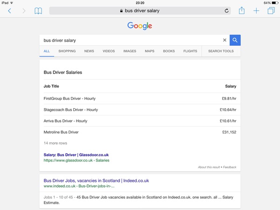Add a new tab with the plus icon
The width and height of the screenshot is (280, 210).
pyautogui.click(x=256, y=11)
